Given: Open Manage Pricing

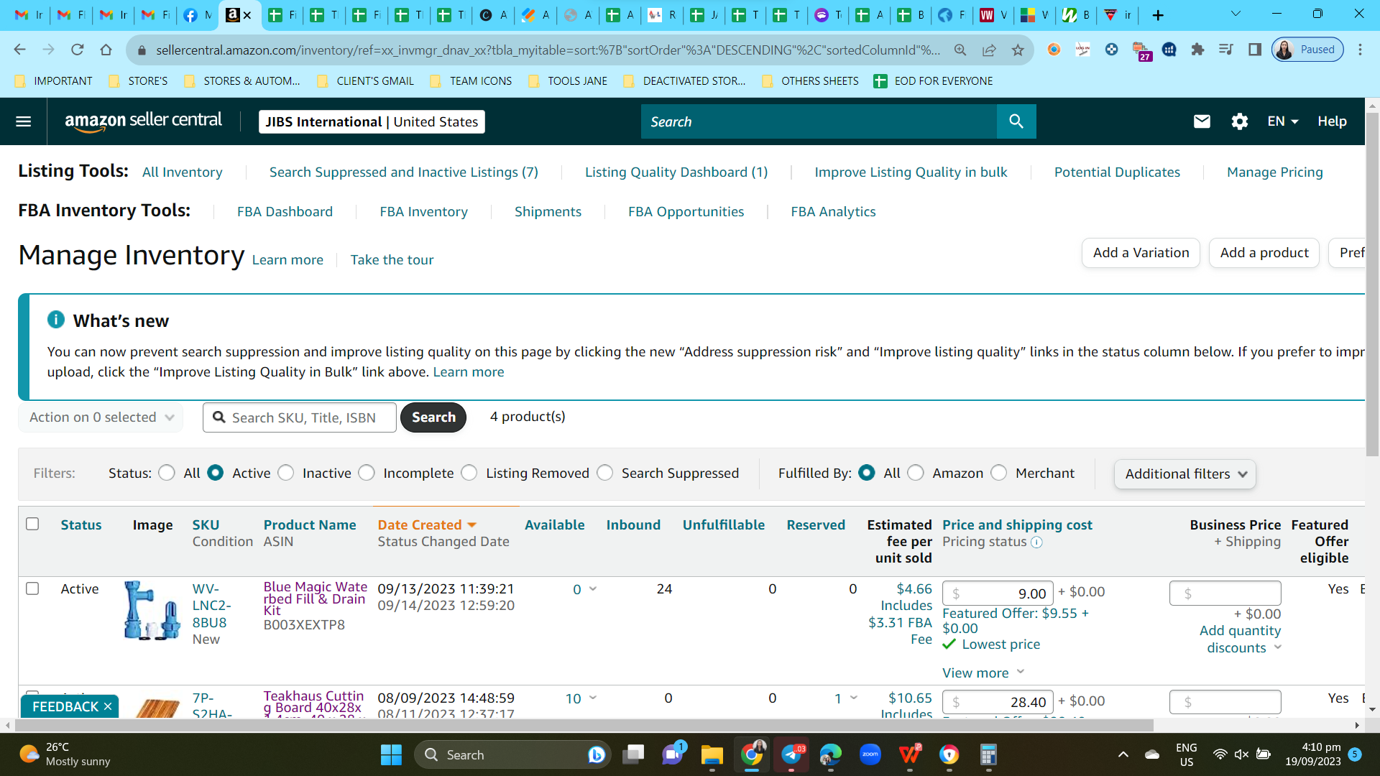Looking at the screenshot, I should tap(1274, 172).
